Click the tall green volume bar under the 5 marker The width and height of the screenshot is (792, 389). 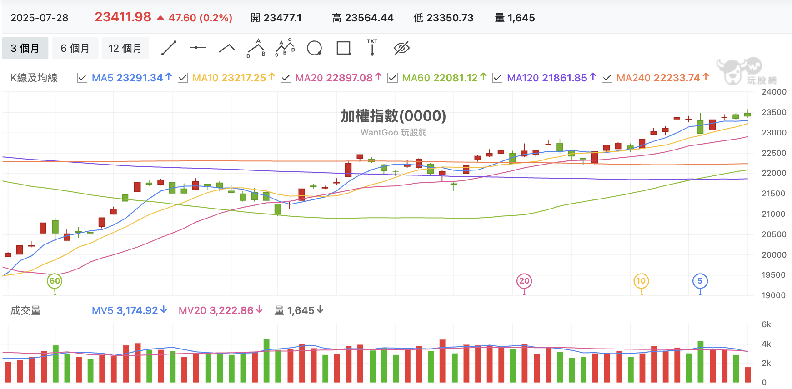(x=701, y=362)
